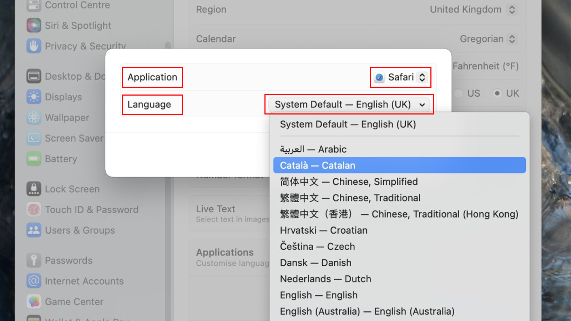The width and height of the screenshot is (571, 321).
Task: Open Privacy & Security hand icon
Action: click(34, 46)
